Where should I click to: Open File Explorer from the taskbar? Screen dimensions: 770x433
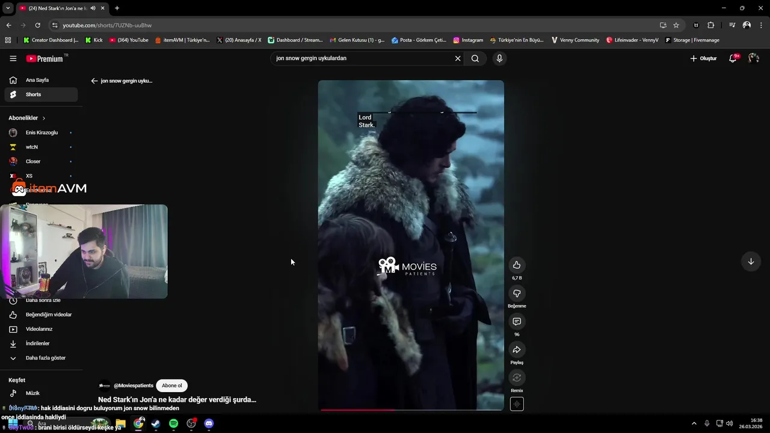pyautogui.click(x=120, y=423)
